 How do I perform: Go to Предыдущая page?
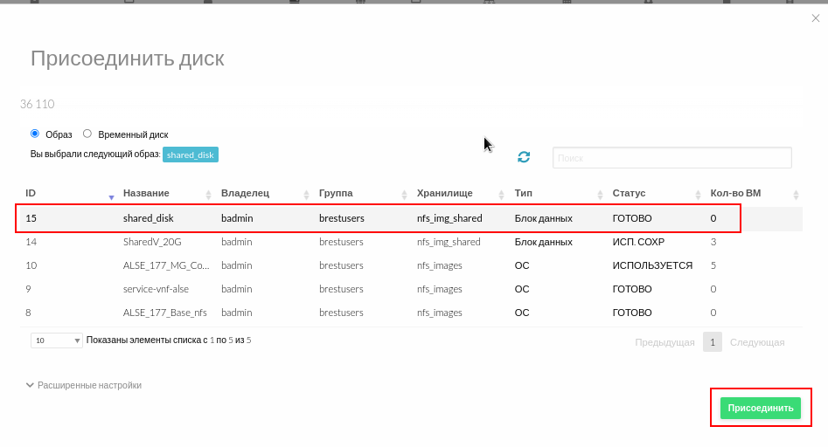664,342
